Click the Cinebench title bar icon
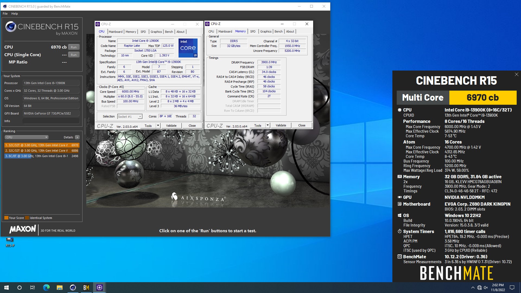The image size is (521, 293). 5,6
